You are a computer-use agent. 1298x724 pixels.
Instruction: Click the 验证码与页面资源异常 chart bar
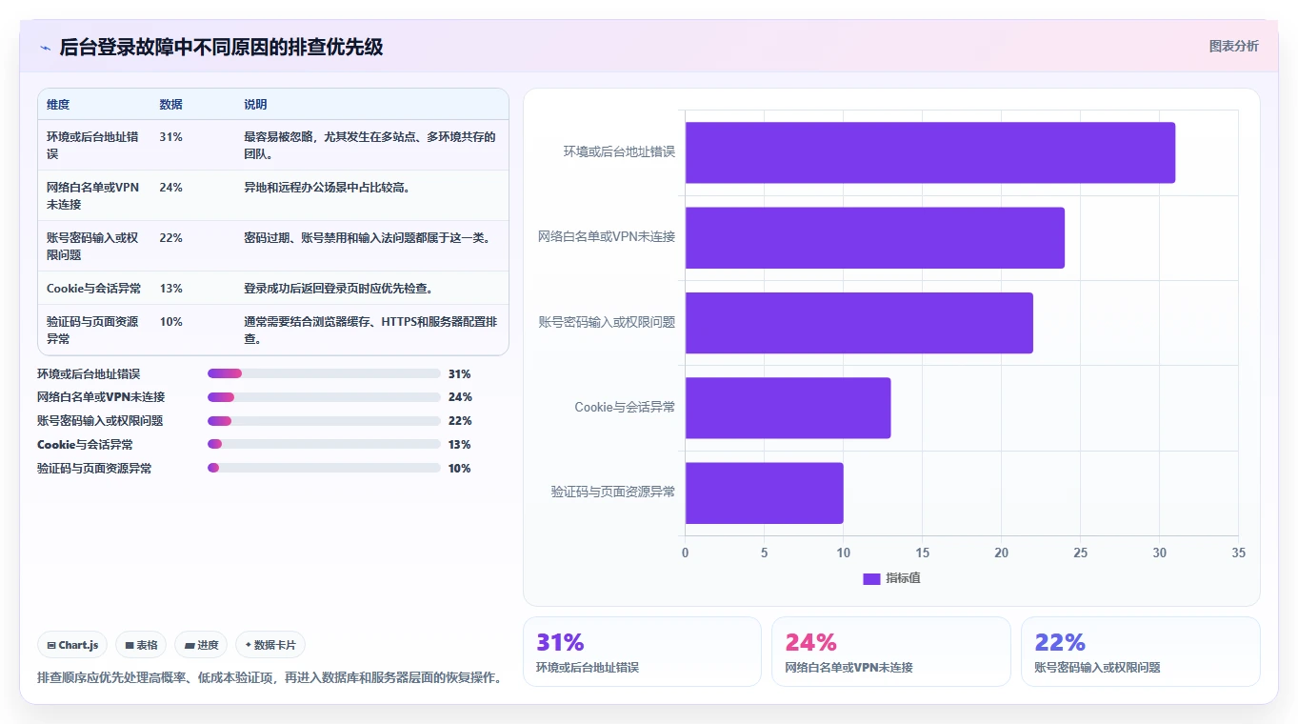[764, 493]
